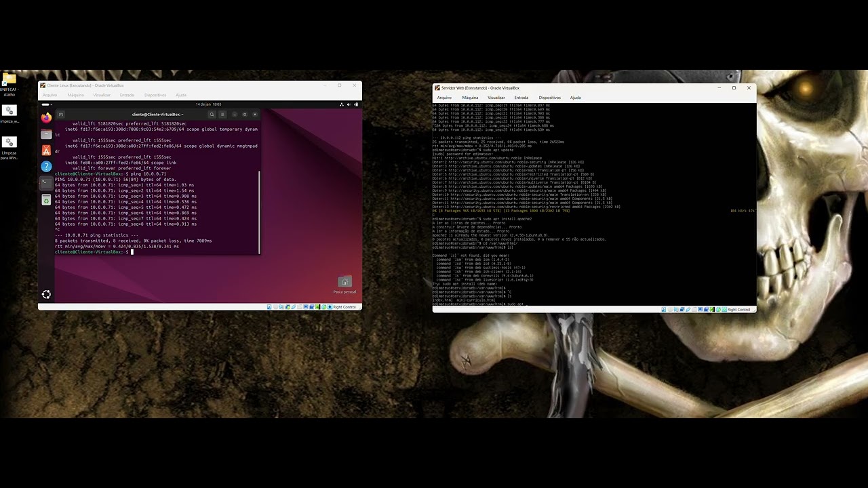Open Arquivo menu in the Servidor Web window
The image size is (868, 488).
(444, 98)
